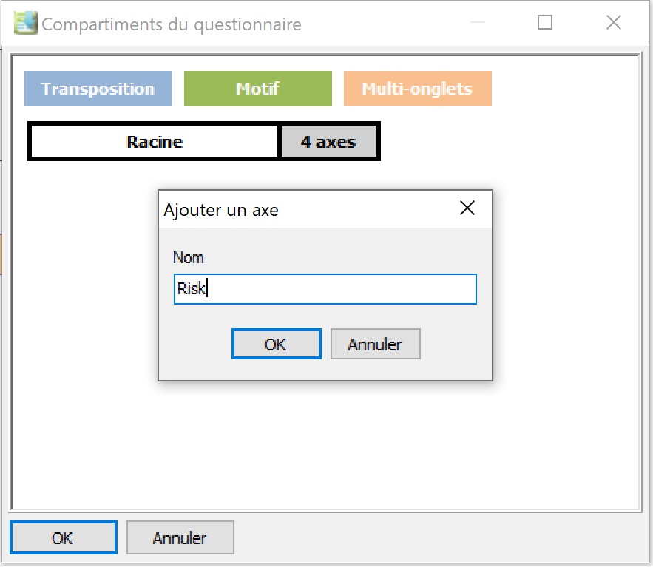
Task: Close the Compartiments du questionnaire window
Action: 614,22
